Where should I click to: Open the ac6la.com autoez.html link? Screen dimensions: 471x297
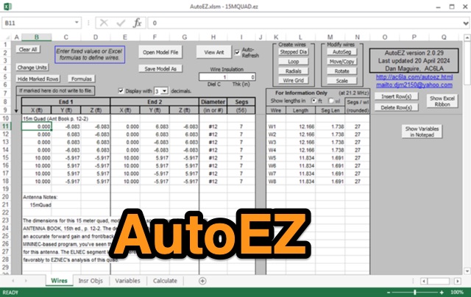pos(414,77)
